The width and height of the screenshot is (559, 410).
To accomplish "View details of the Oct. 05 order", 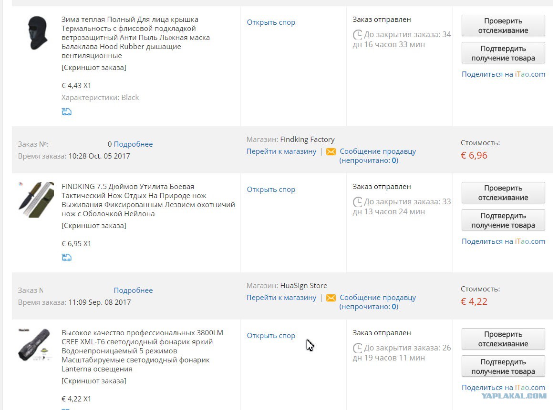I will click(133, 144).
